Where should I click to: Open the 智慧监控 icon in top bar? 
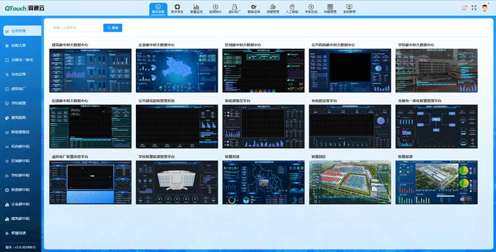(196, 8)
